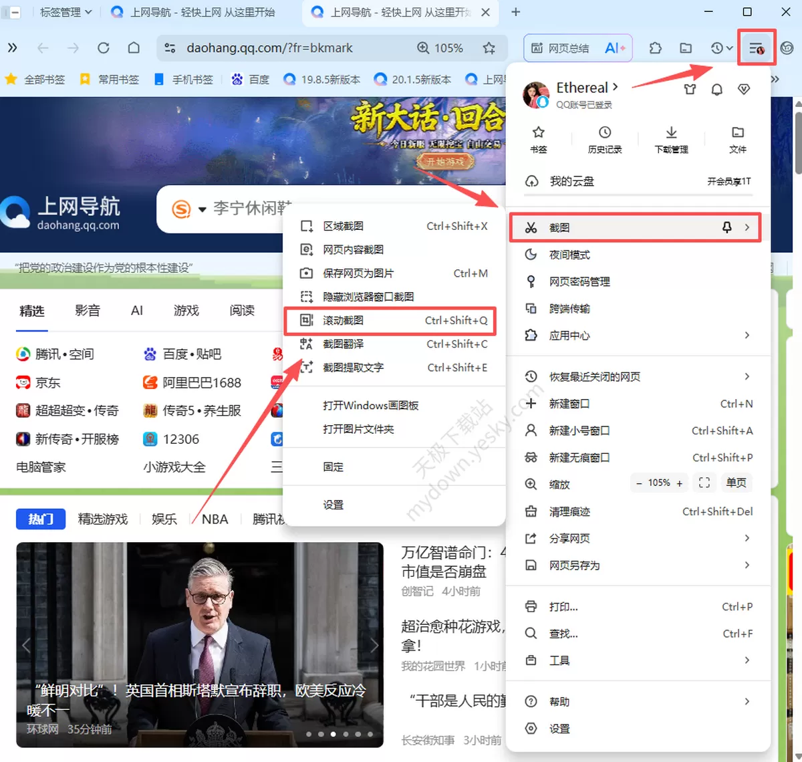The height and width of the screenshot is (762, 802).
Task: Click 固定 in screenshot submenu
Action: pos(394,467)
